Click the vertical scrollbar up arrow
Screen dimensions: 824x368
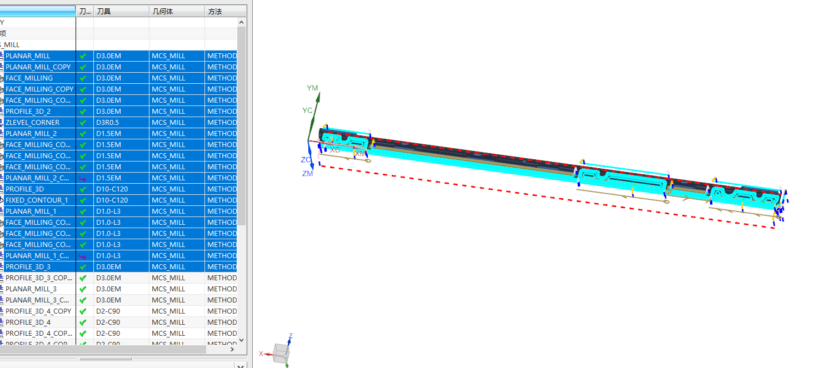pyautogui.click(x=242, y=22)
